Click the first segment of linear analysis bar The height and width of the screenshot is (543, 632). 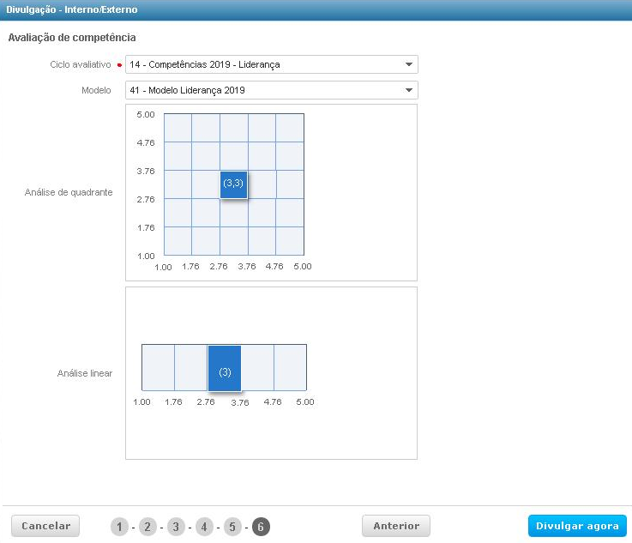pyautogui.click(x=158, y=367)
